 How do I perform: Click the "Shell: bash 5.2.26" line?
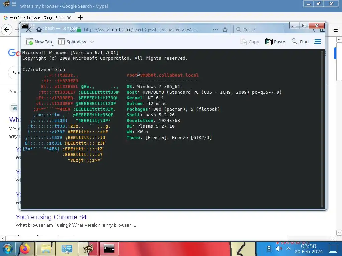pyautogui.click(x=151, y=115)
